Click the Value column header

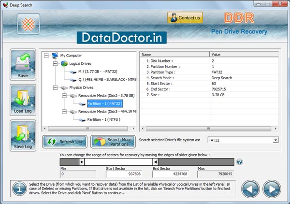tap(244, 54)
